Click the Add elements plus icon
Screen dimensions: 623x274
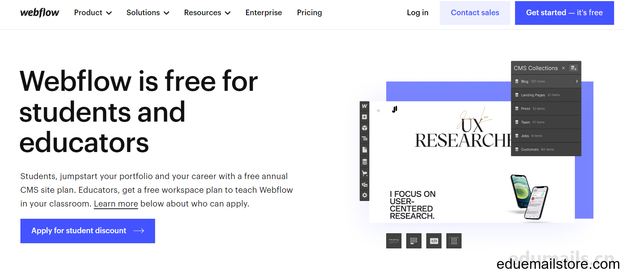click(364, 117)
